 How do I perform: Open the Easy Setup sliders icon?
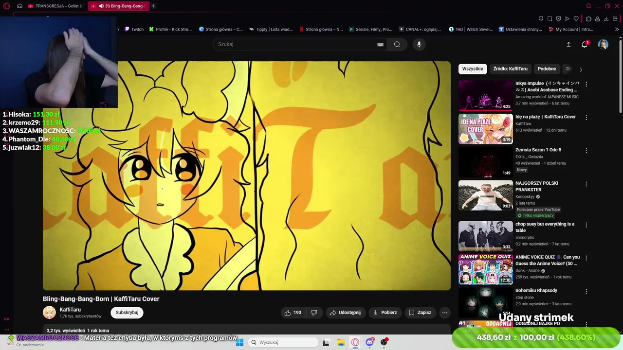click(615, 18)
